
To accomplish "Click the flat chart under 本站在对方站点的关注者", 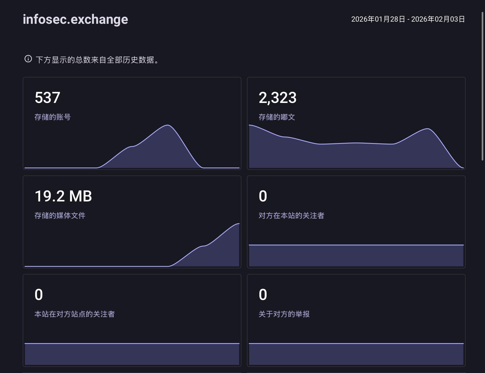I will pos(132,354).
